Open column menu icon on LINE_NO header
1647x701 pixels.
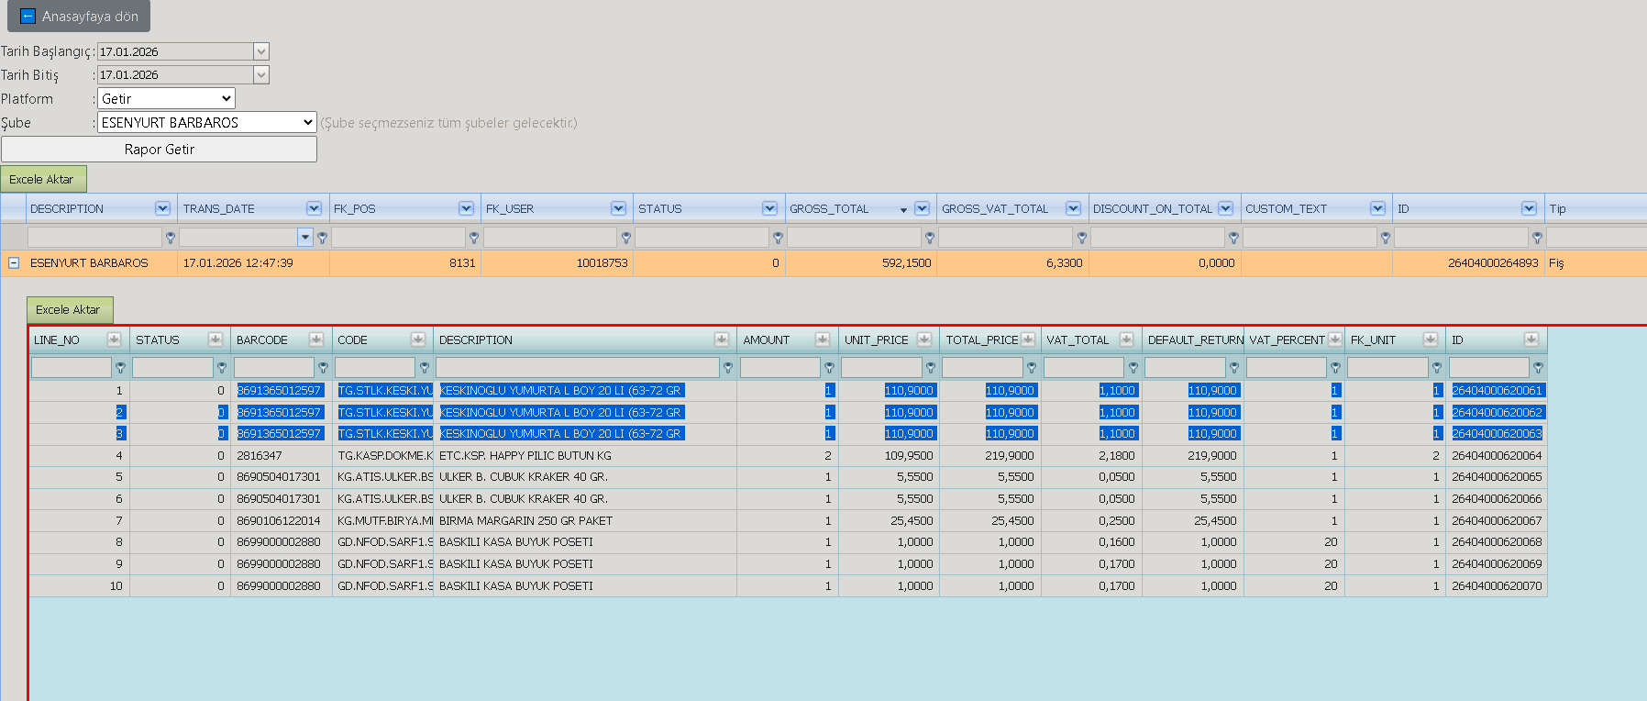(x=114, y=339)
